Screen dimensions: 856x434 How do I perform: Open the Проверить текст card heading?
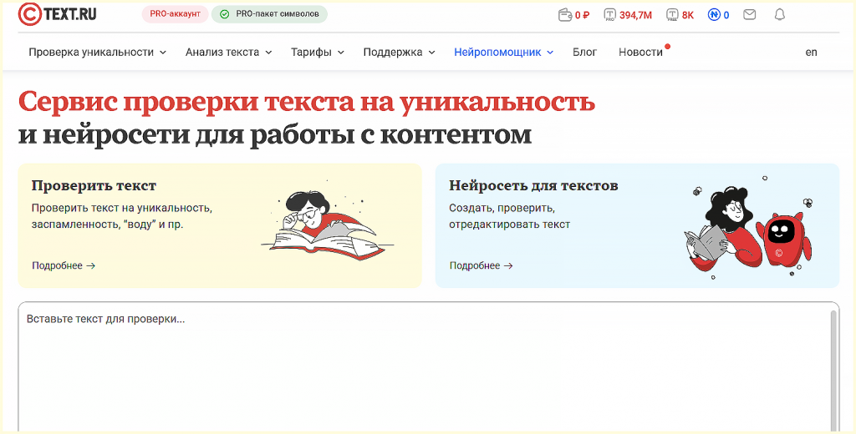[94, 185]
